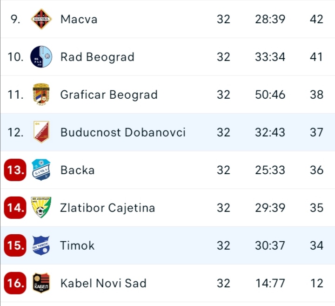Click the Graficar Beograd team crest
The width and height of the screenshot is (335, 306).
coord(41,95)
